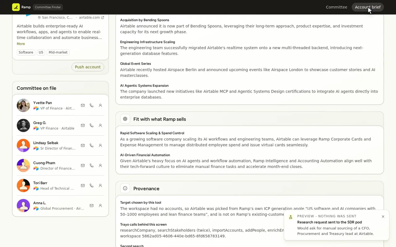Call Lindsay Selbak via phone icon

(x=92, y=145)
